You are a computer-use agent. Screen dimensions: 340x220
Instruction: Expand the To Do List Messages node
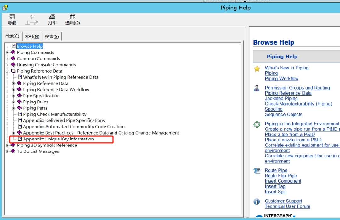(x=7, y=151)
